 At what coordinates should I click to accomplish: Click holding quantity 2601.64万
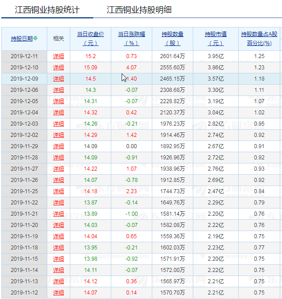pyautogui.click(x=173, y=56)
